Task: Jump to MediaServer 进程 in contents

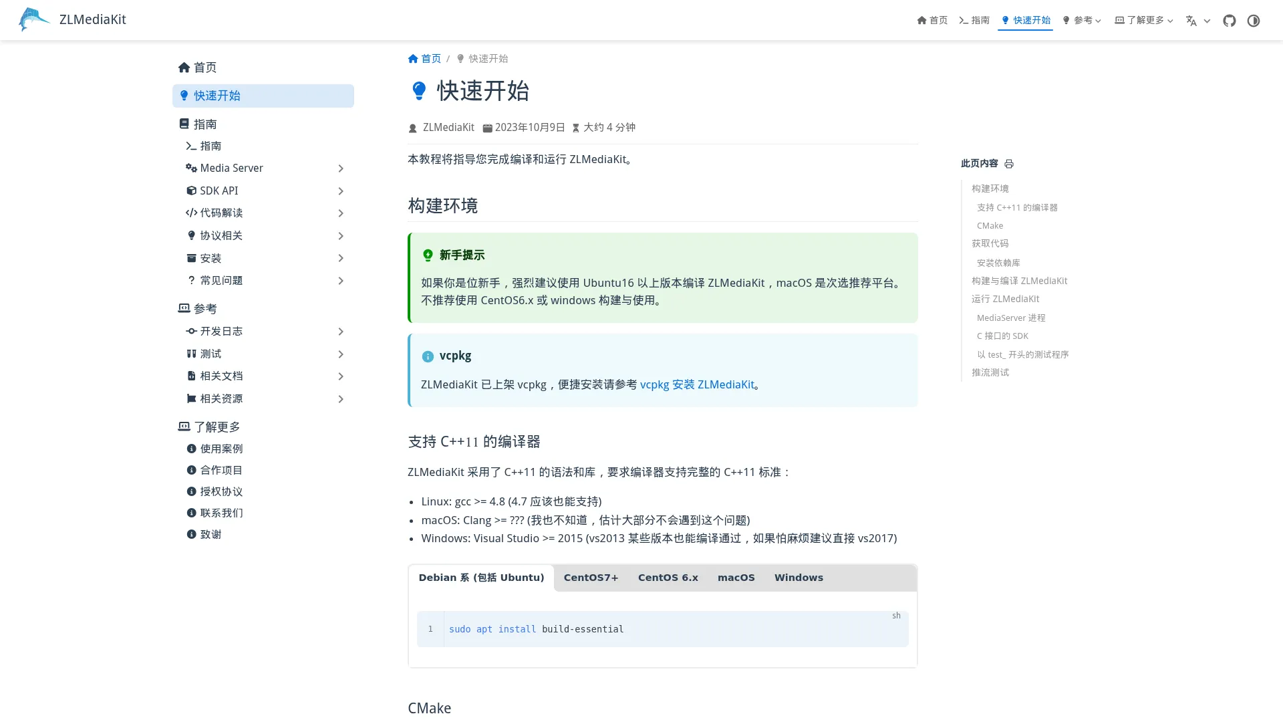Action: [x=1011, y=318]
